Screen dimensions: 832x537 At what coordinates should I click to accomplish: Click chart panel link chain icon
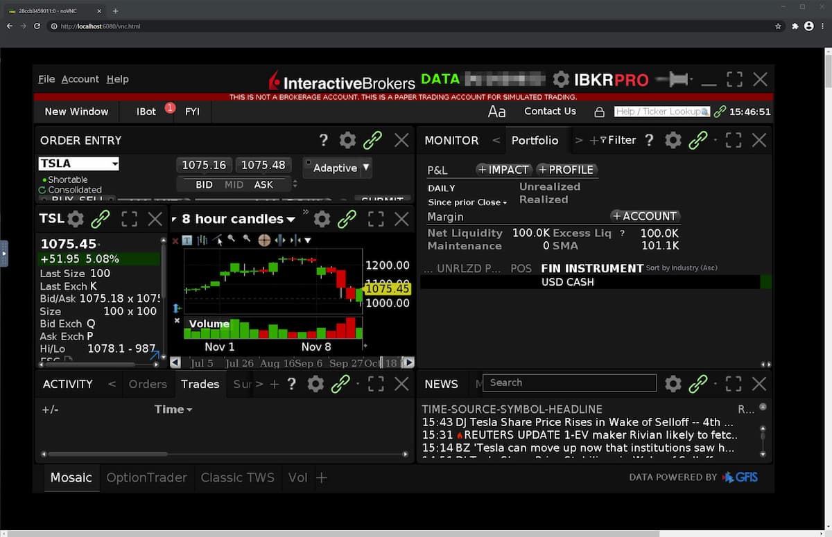[x=347, y=219]
